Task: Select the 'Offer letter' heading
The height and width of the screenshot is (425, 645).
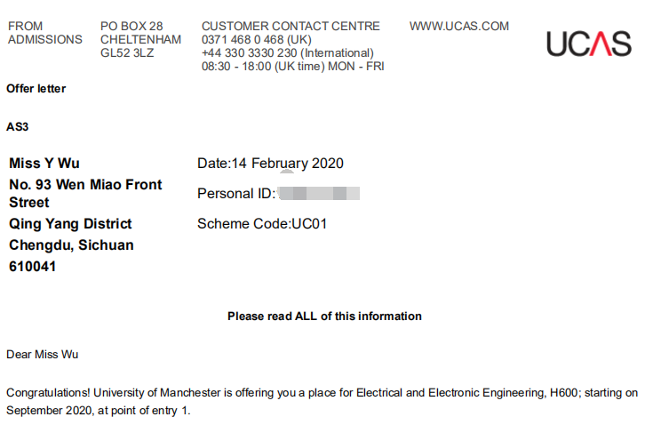Action: click(36, 89)
